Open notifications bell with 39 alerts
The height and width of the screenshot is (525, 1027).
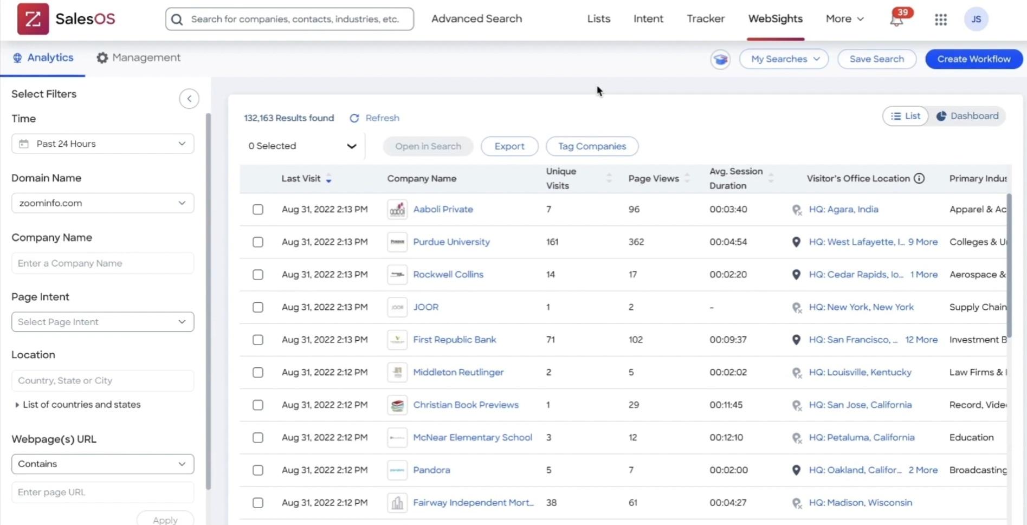pos(897,19)
